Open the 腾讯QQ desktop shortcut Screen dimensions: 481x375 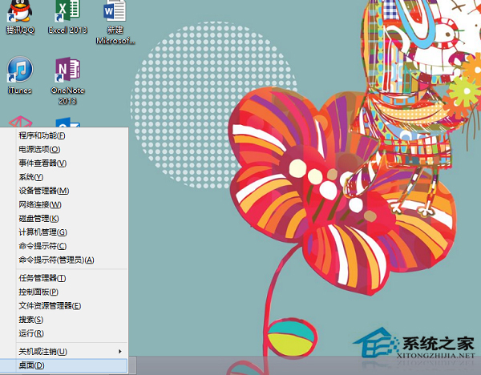(21, 18)
